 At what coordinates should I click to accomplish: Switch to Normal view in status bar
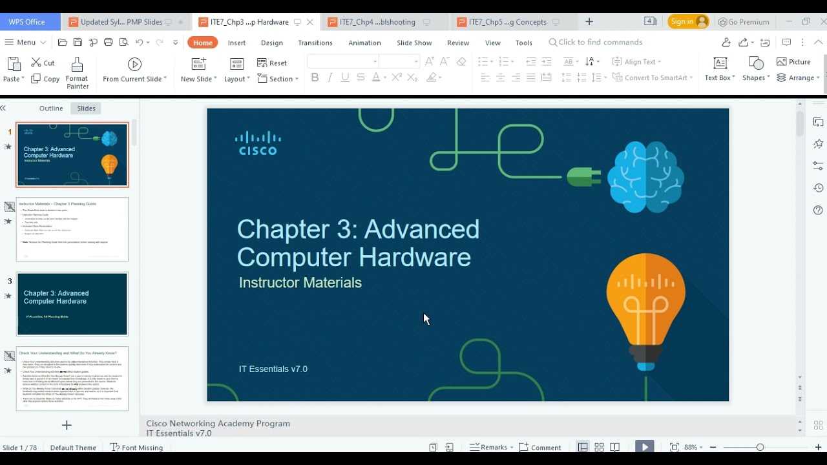click(583, 447)
